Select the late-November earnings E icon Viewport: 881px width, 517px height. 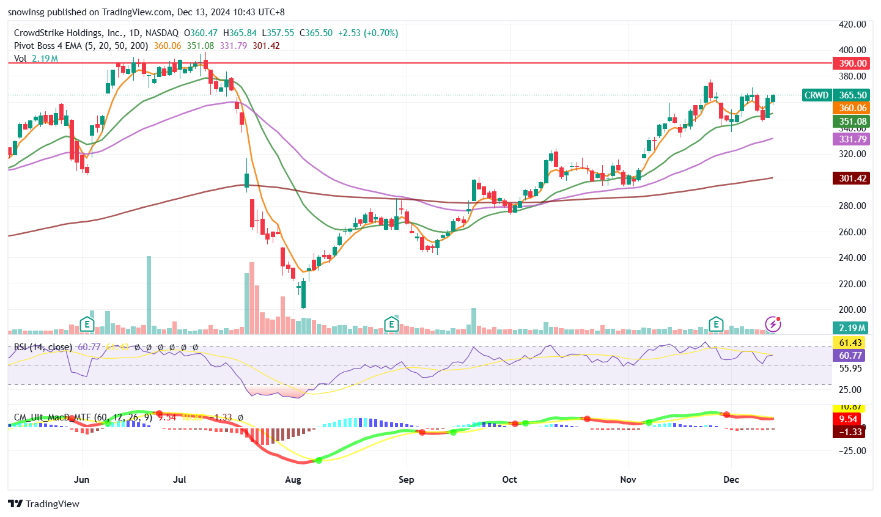click(x=715, y=324)
